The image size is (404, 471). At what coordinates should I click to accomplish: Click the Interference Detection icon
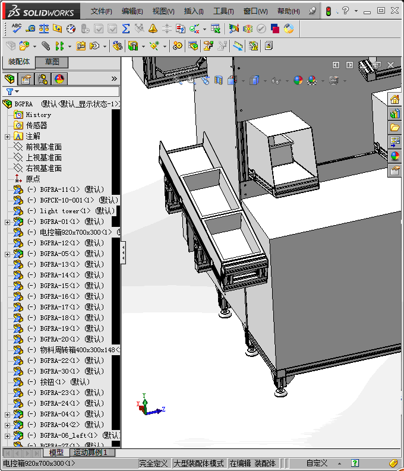click(233, 29)
